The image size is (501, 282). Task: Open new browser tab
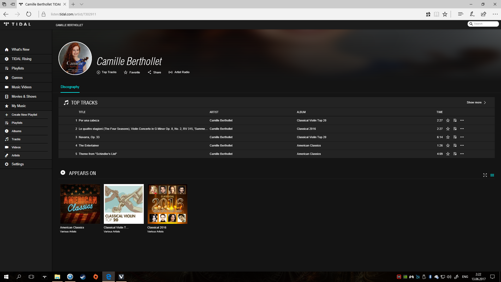click(x=73, y=4)
